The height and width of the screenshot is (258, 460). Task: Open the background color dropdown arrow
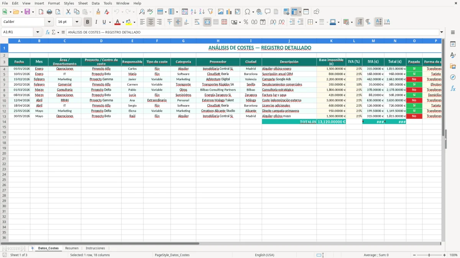click(134, 22)
